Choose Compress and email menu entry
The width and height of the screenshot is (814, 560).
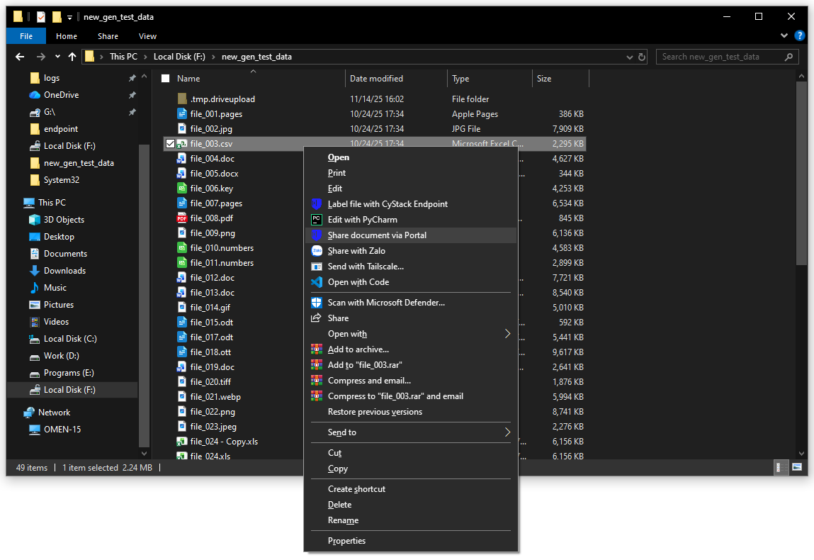369,380
